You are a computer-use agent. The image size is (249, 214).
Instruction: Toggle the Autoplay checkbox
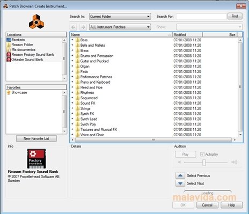click(202, 154)
